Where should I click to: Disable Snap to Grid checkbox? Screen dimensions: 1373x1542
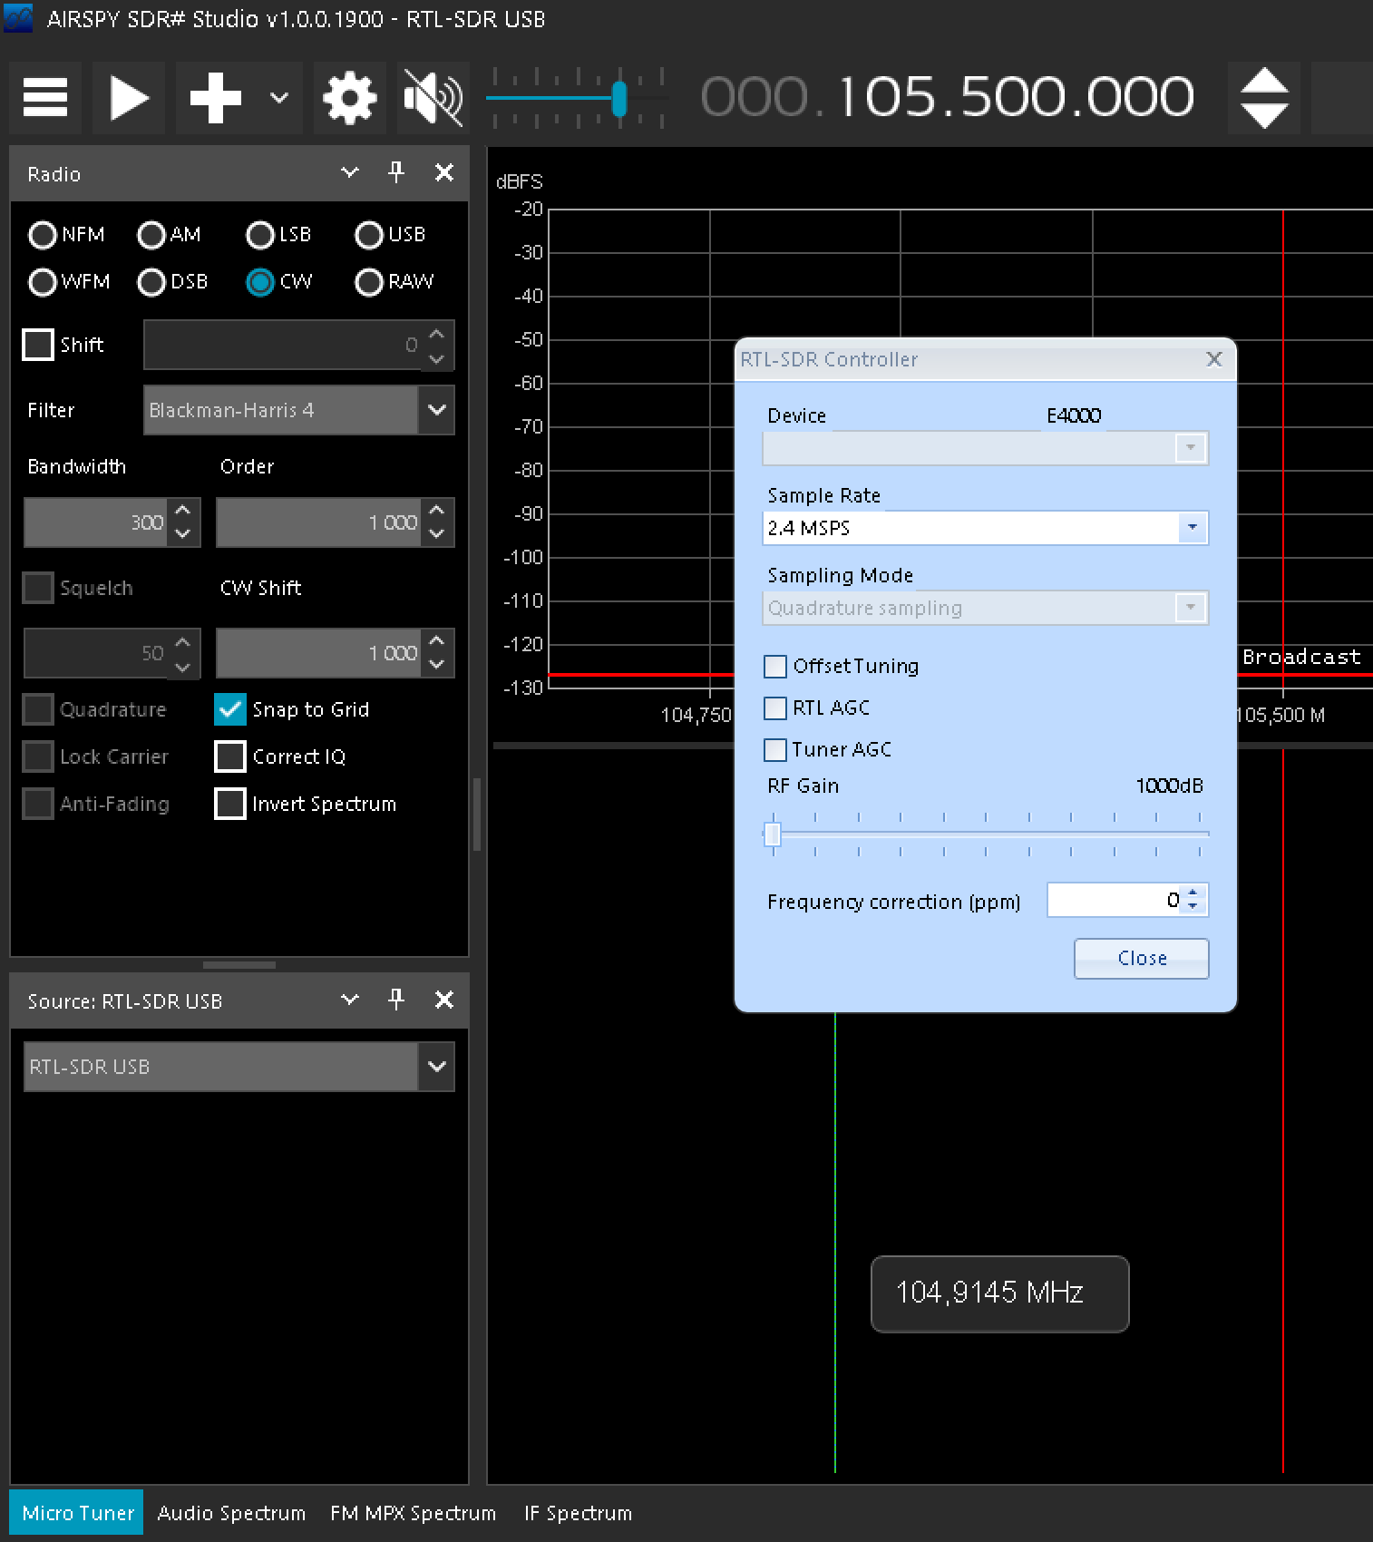point(230,709)
